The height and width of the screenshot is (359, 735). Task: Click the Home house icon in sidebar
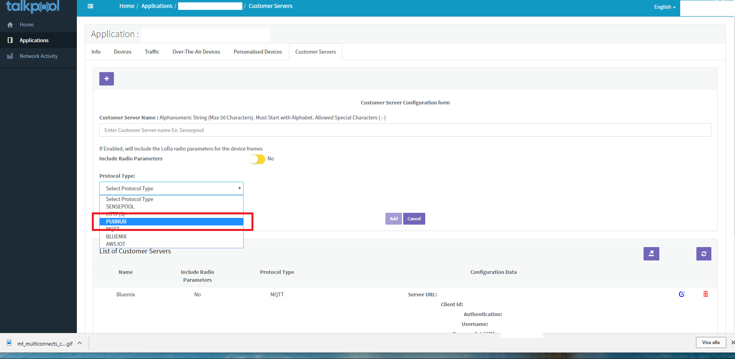click(10, 25)
